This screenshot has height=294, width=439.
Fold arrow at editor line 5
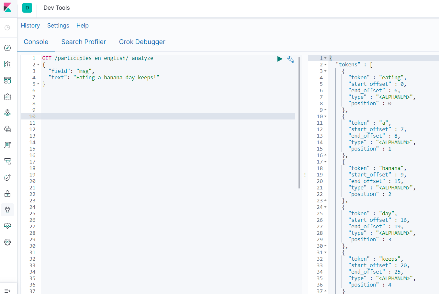point(38,84)
